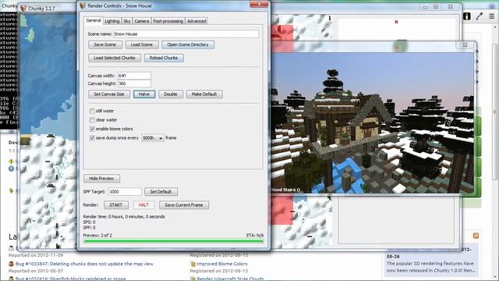Double the canvas size
The image size is (499, 281).
pos(171,94)
